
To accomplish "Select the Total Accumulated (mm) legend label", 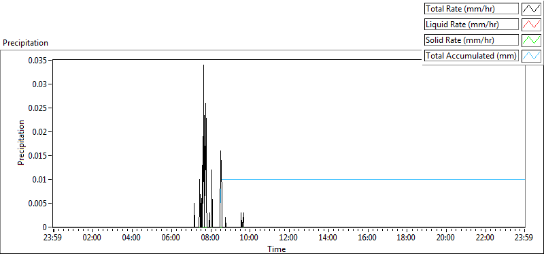I will coord(471,56).
